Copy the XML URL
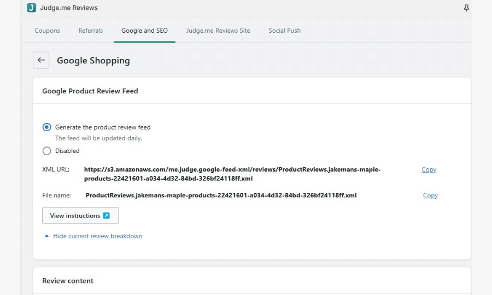This screenshot has height=295, width=492. 429,169
